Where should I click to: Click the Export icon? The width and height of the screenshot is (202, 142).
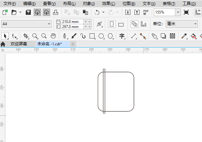[x=137, y=12]
